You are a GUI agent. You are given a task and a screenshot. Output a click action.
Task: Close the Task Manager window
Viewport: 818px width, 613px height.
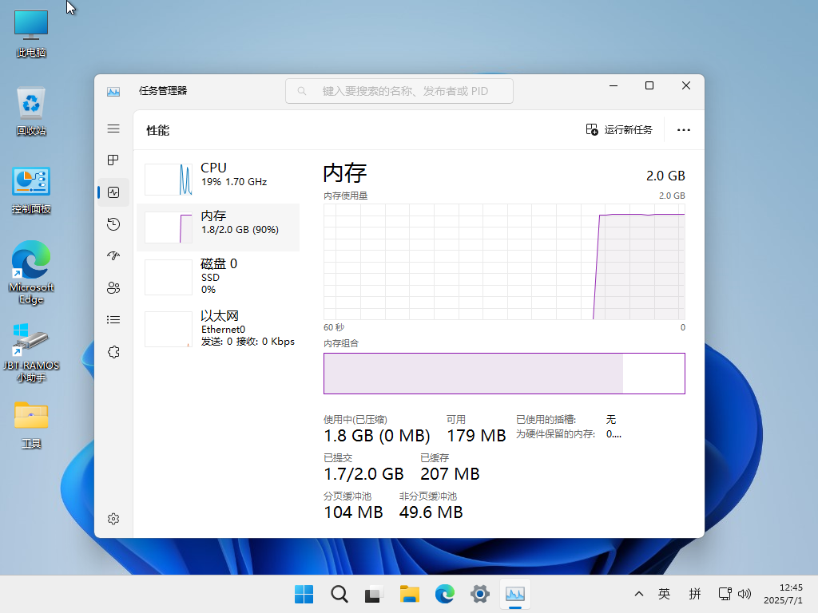point(686,85)
